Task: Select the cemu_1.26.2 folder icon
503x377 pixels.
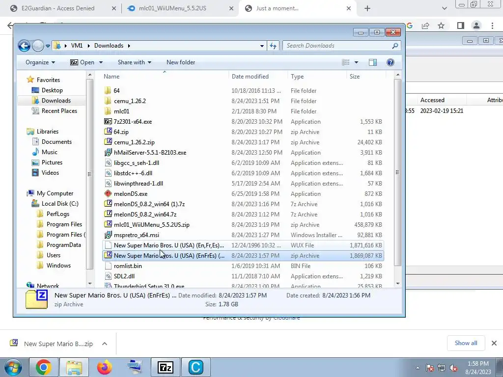Action: click(x=108, y=101)
